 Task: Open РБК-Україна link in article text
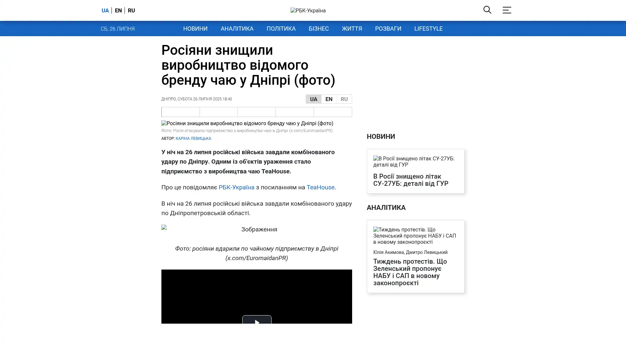236,187
